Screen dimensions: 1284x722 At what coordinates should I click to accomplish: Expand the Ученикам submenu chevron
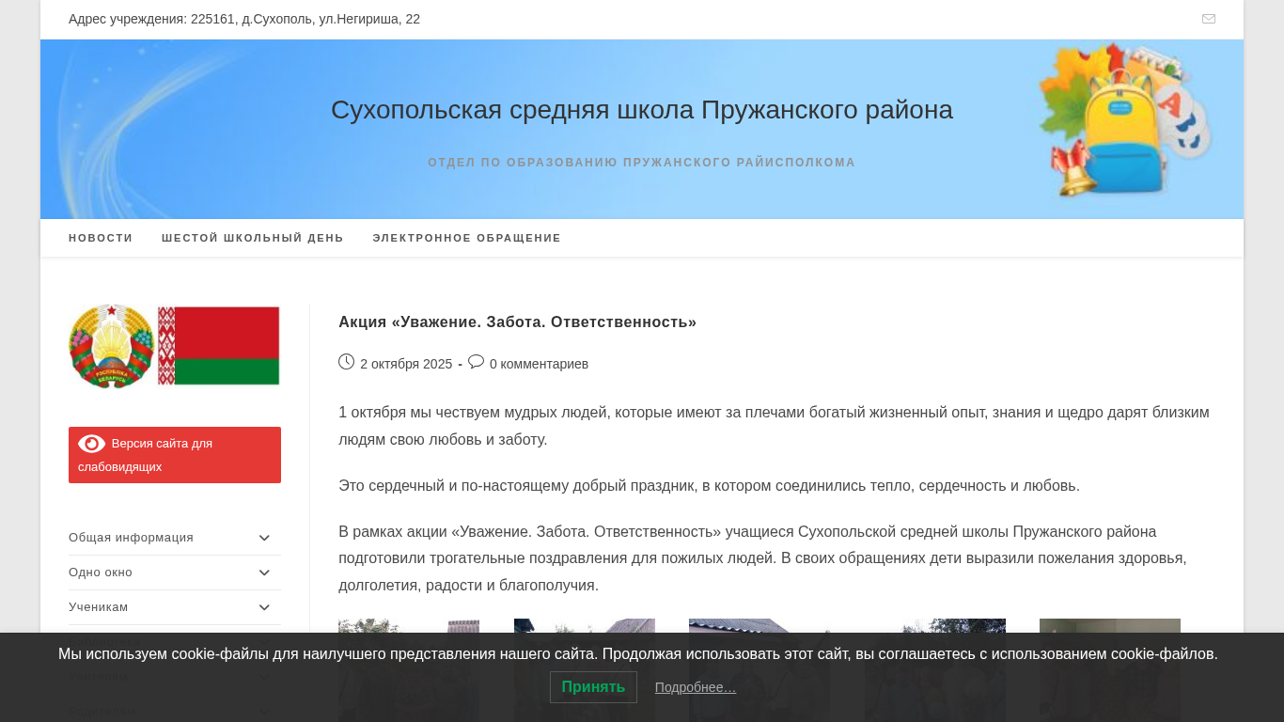point(264,607)
